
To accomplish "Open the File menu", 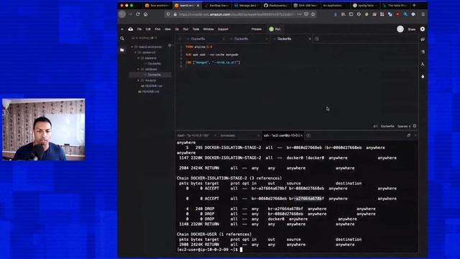I will point(139,29).
